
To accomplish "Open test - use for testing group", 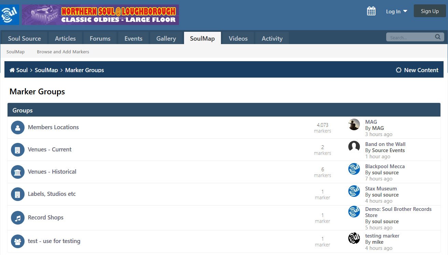I will 54,241.
